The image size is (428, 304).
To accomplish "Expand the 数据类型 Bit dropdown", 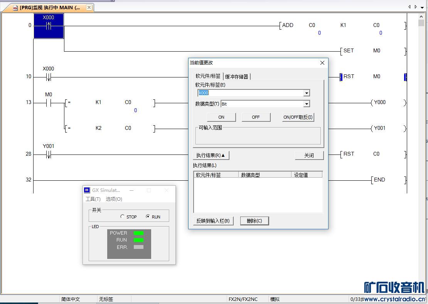I will (307, 104).
